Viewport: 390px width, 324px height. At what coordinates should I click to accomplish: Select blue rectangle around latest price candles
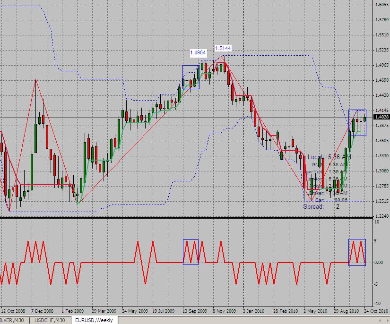tap(357, 123)
